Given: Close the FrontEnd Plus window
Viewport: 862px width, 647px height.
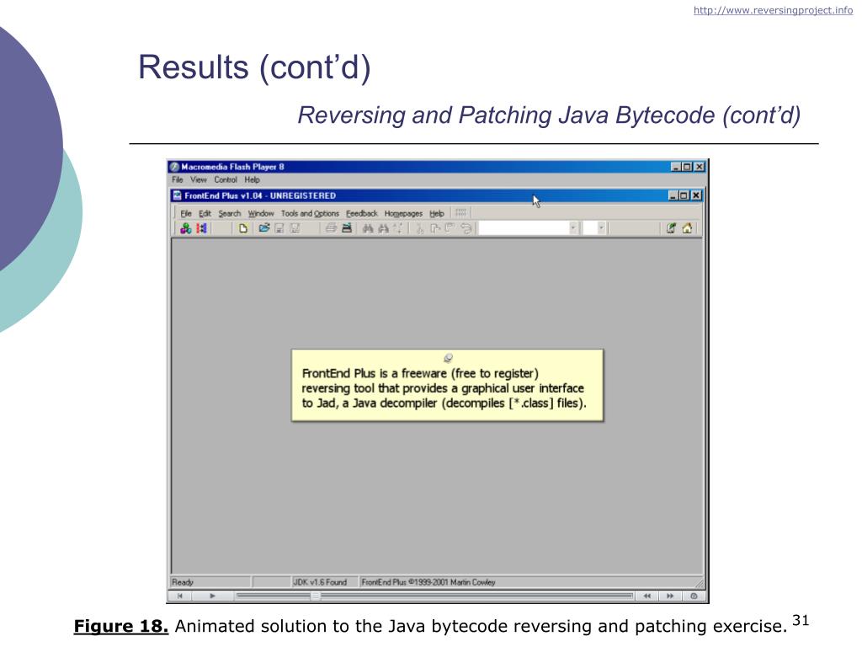Looking at the screenshot, I should point(696,195).
